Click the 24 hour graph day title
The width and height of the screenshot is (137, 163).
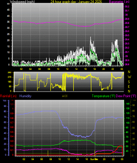76,1
